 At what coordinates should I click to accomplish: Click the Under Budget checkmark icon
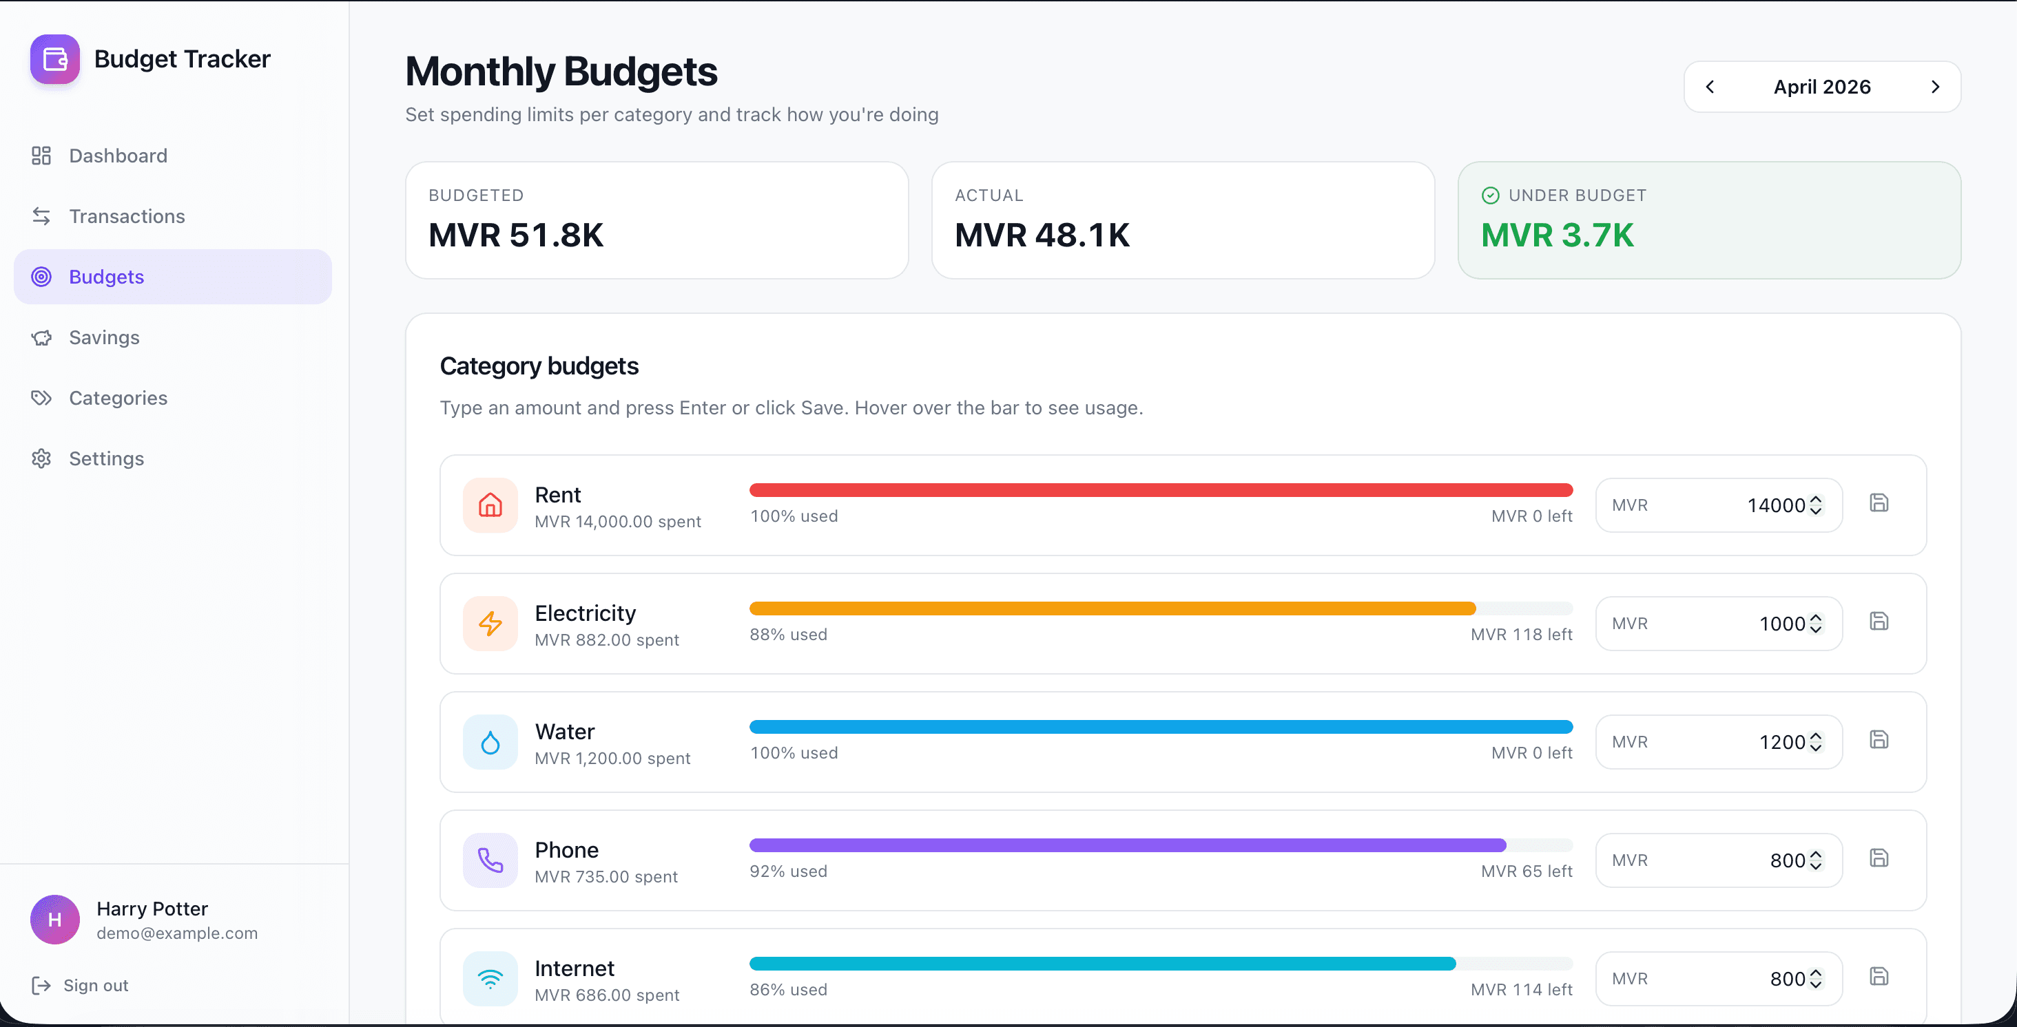click(1491, 195)
